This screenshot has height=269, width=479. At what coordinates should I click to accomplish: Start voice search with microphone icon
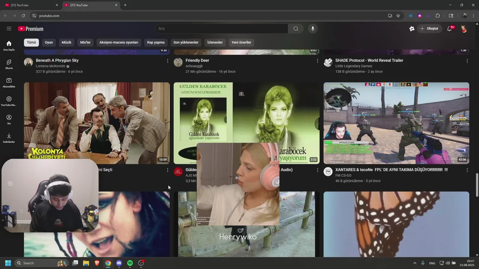[313, 28]
